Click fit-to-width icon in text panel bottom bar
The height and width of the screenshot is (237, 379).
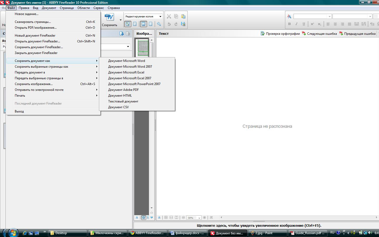(171, 218)
